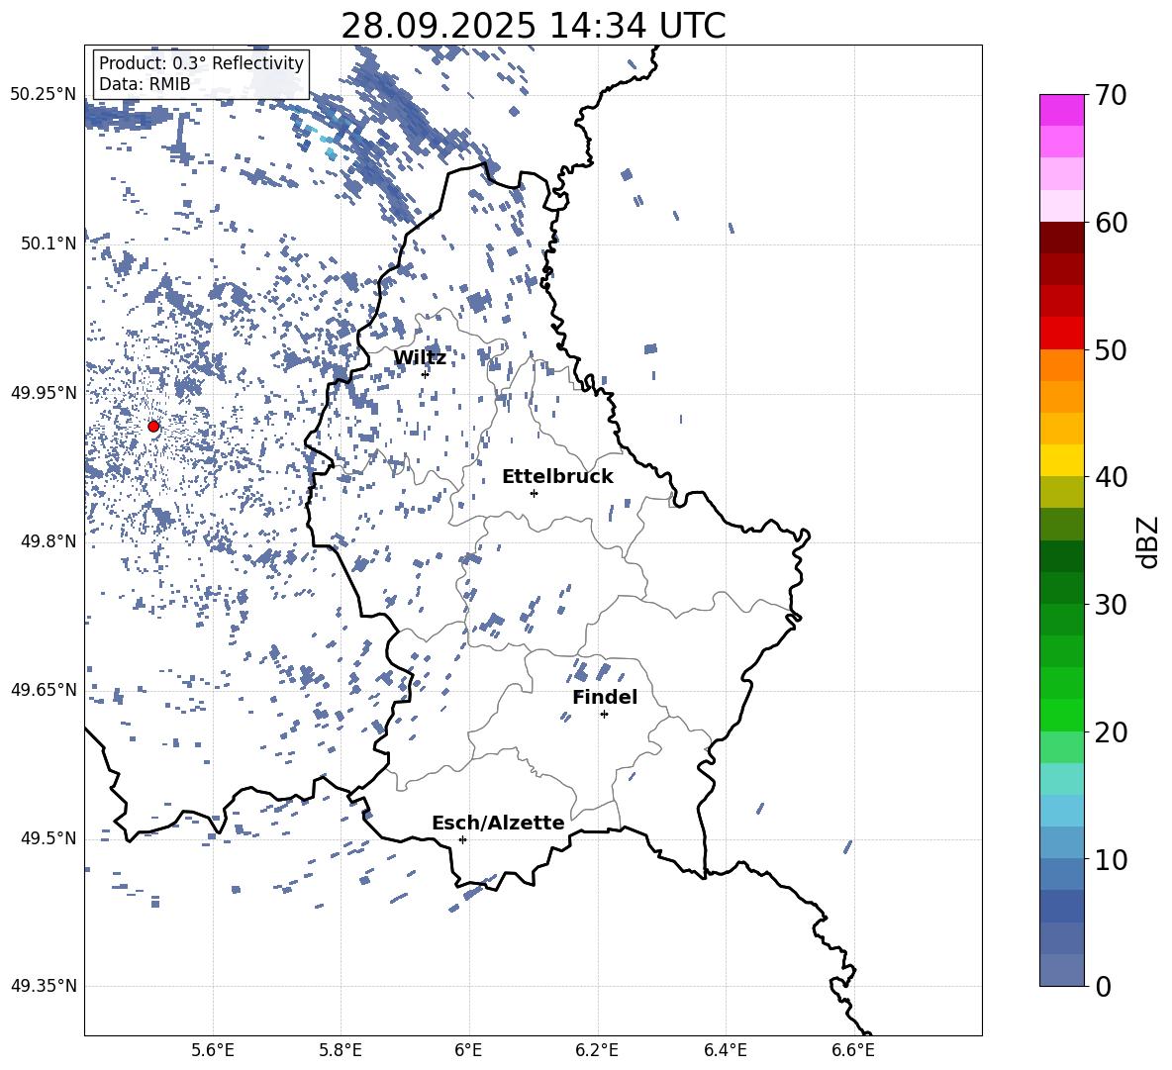Click the colorbar tick label 20
1172x1070 pixels.
pos(1112,732)
